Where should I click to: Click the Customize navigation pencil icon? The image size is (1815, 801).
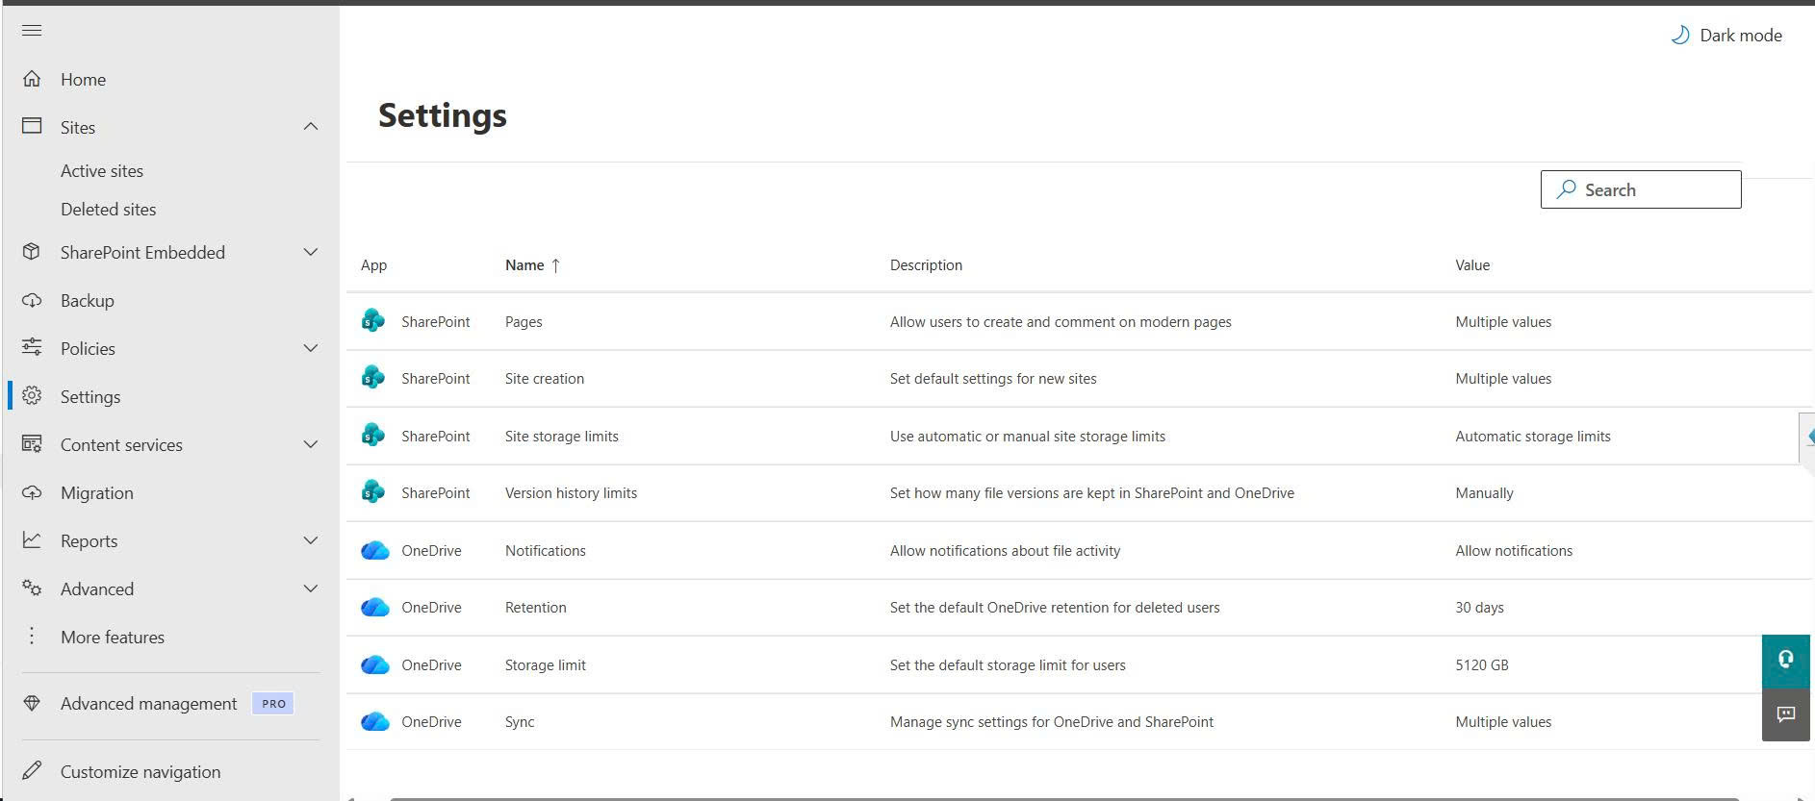tap(32, 770)
